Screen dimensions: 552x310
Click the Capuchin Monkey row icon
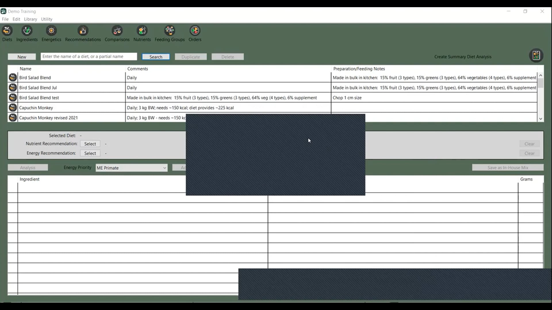click(12, 108)
